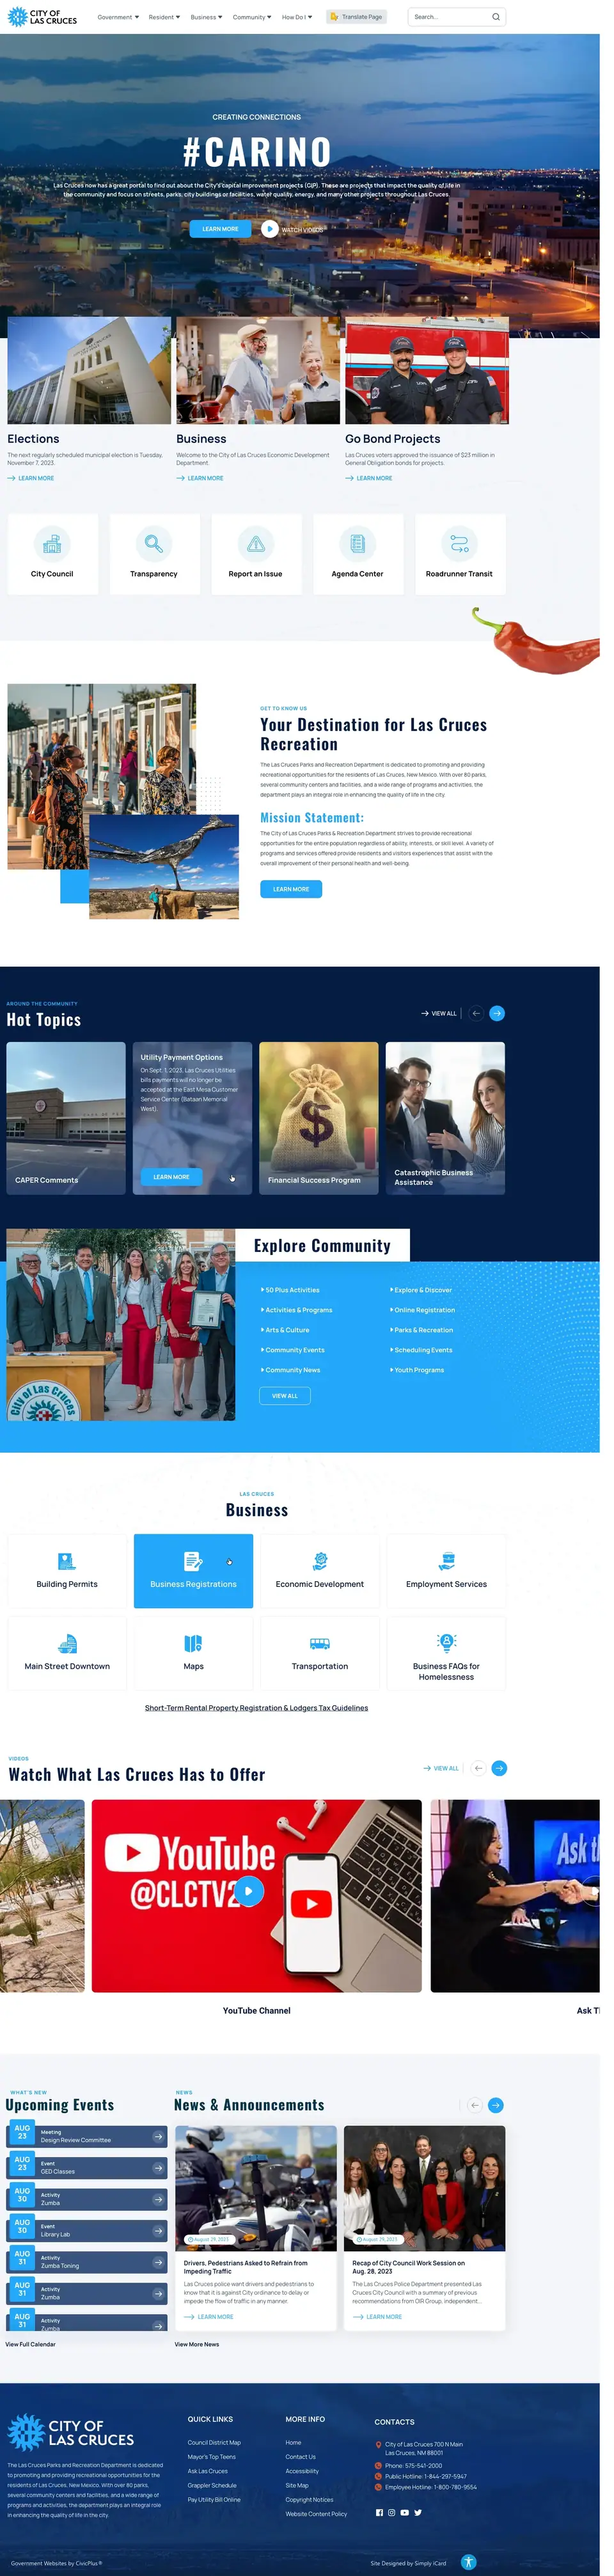Click View Full Calendar
614x2576 pixels.
pyautogui.click(x=30, y=2344)
